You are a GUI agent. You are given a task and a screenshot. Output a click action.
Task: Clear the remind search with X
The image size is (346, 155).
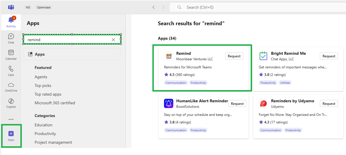point(113,40)
